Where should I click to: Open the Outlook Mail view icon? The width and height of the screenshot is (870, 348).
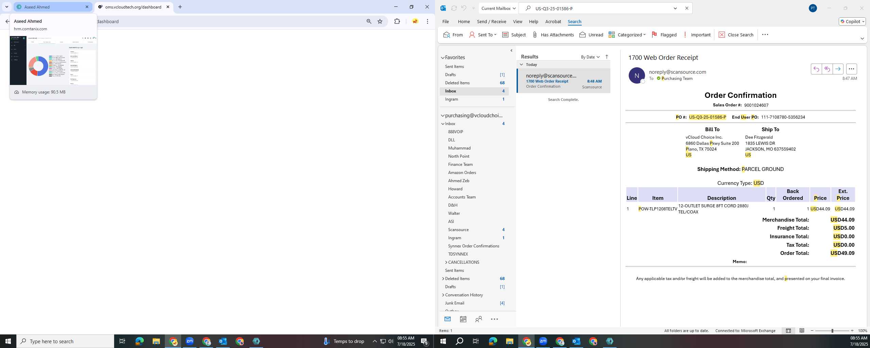click(447, 319)
